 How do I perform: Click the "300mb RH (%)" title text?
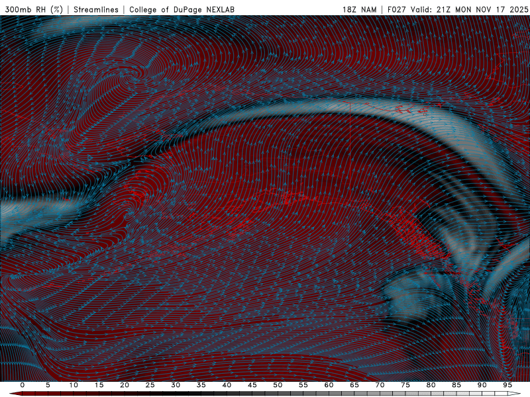pos(34,10)
